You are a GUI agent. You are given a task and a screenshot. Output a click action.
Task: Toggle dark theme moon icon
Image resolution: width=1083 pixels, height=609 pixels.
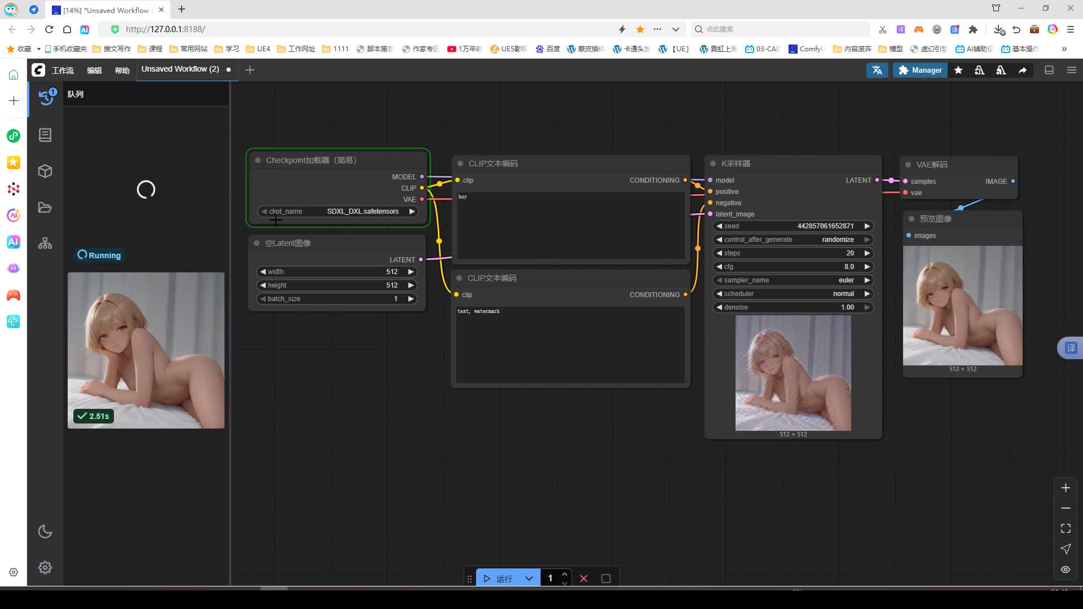[45, 532]
